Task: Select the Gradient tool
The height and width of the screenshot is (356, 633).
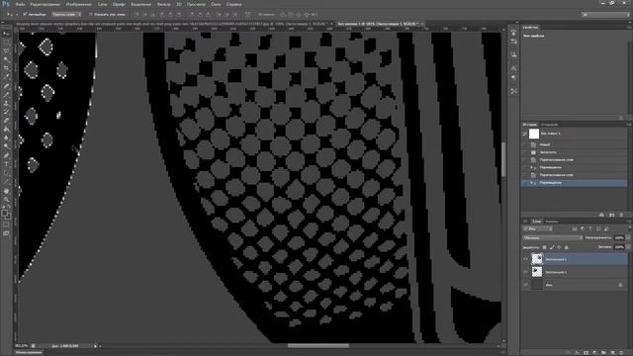Action: pos(6,130)
